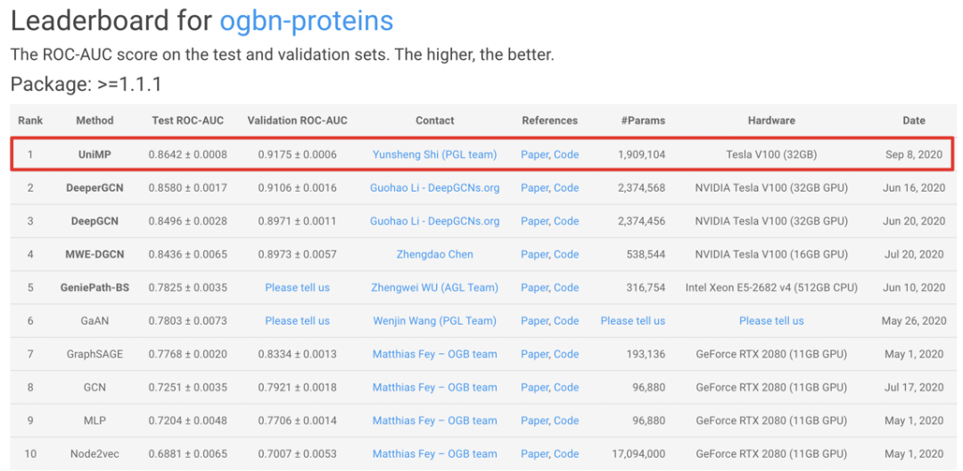Image resolution: width=963 pixels, height=471 pixels.
Task: Open the Paper link for MWE-DGCN
Action: (x=534, y=254)
